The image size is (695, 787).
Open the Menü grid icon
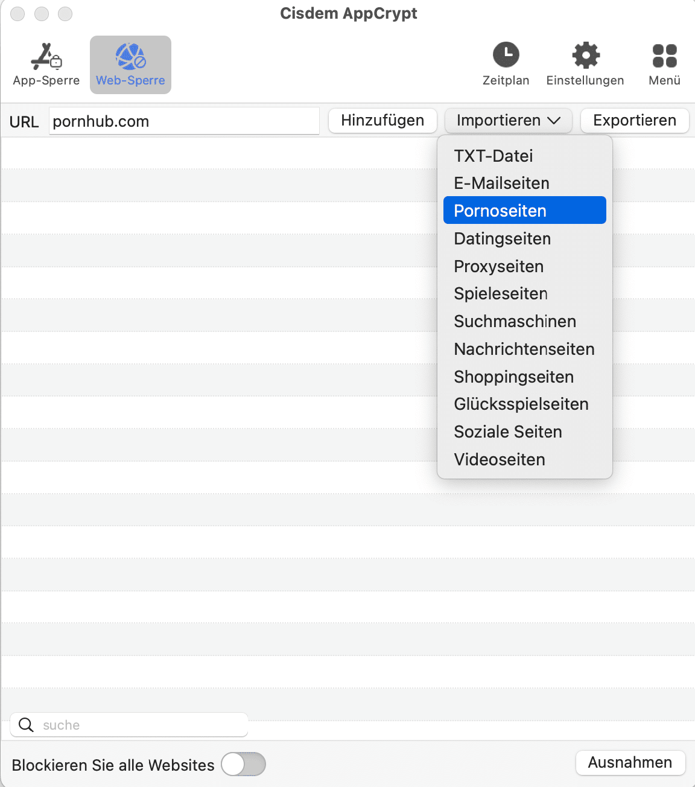(664, 56)
